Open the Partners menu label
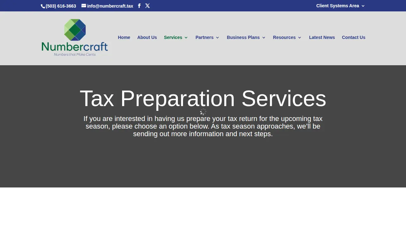Screen dimensions: 406x228 [205, 37]
